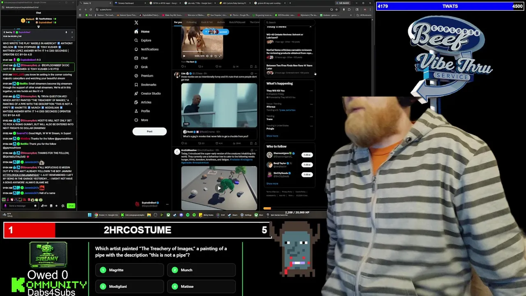Screen dimensions: 526x296
Task: Switch to the BatchPlzSquad tab
Action: [237, 22]
